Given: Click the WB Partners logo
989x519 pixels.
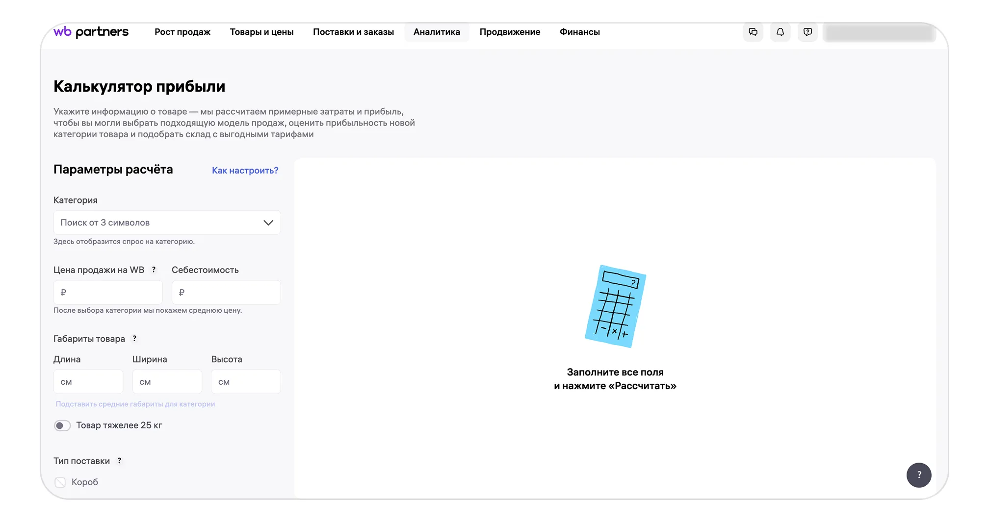Looking at the screenshot, I should tap(91, 32).
